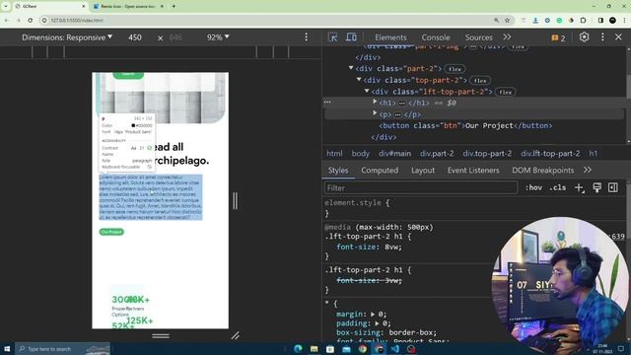631x355 pixels.
Task: Open the Chrome extensions puzzle icon
Action: 584,20
